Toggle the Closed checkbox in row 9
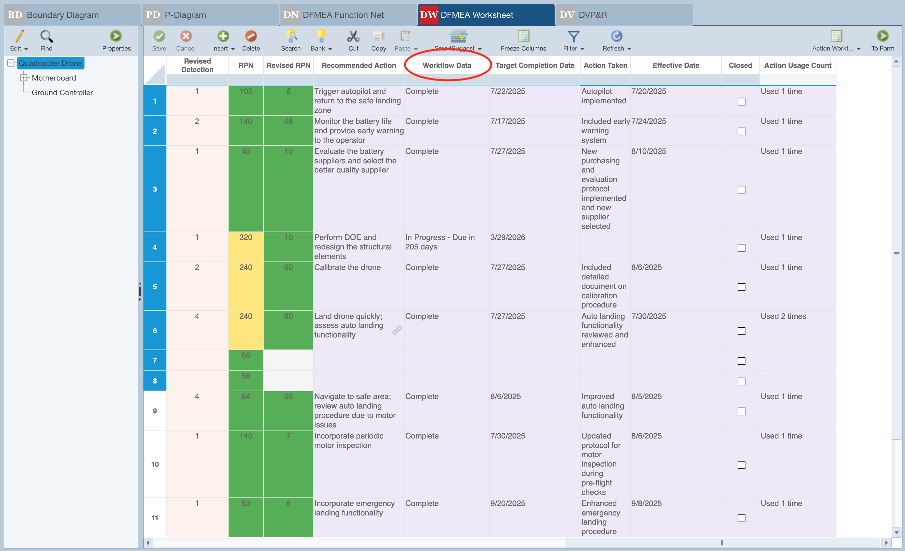 point(741,411)
